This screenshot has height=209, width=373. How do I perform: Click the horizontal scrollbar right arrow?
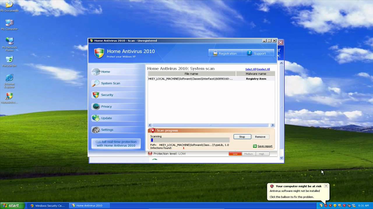[x=272, y=125]
